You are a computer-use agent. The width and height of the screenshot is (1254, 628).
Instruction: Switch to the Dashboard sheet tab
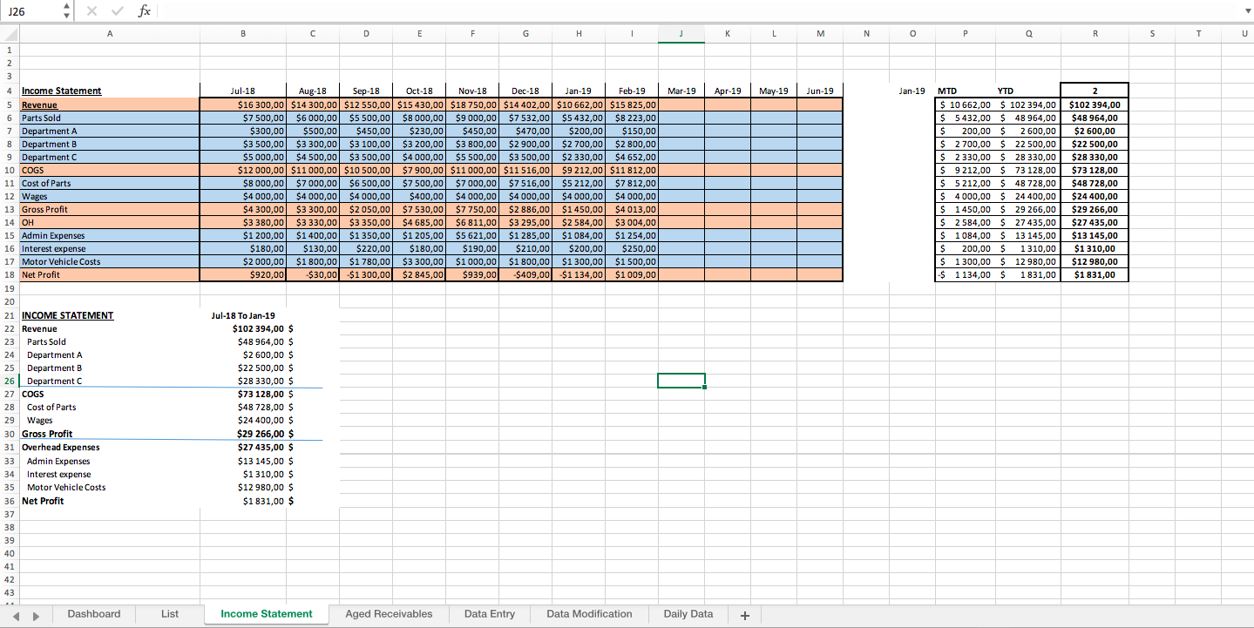94,614
